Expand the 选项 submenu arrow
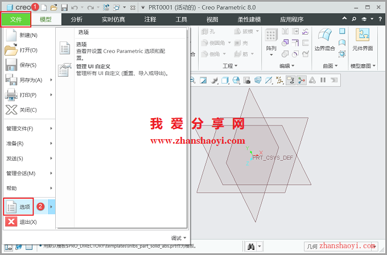This screenshot has height=255, width=387. click(x=51, y=207)
